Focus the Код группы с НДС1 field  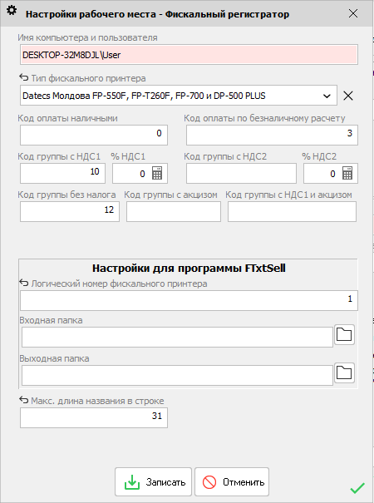pyautogui.click(x=62, y=173)
